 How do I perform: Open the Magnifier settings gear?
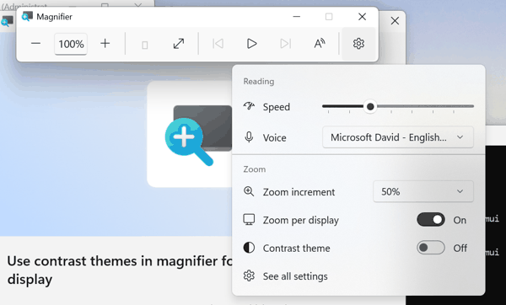point(358,44)
